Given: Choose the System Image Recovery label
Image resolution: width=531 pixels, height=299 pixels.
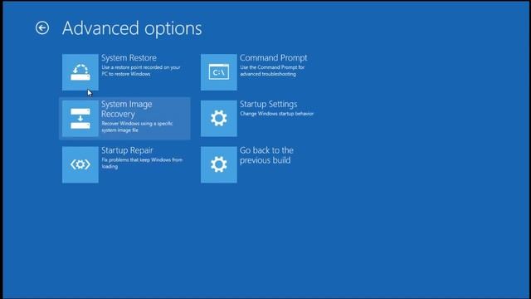Looking at the screenshot, I should (126, 109).
